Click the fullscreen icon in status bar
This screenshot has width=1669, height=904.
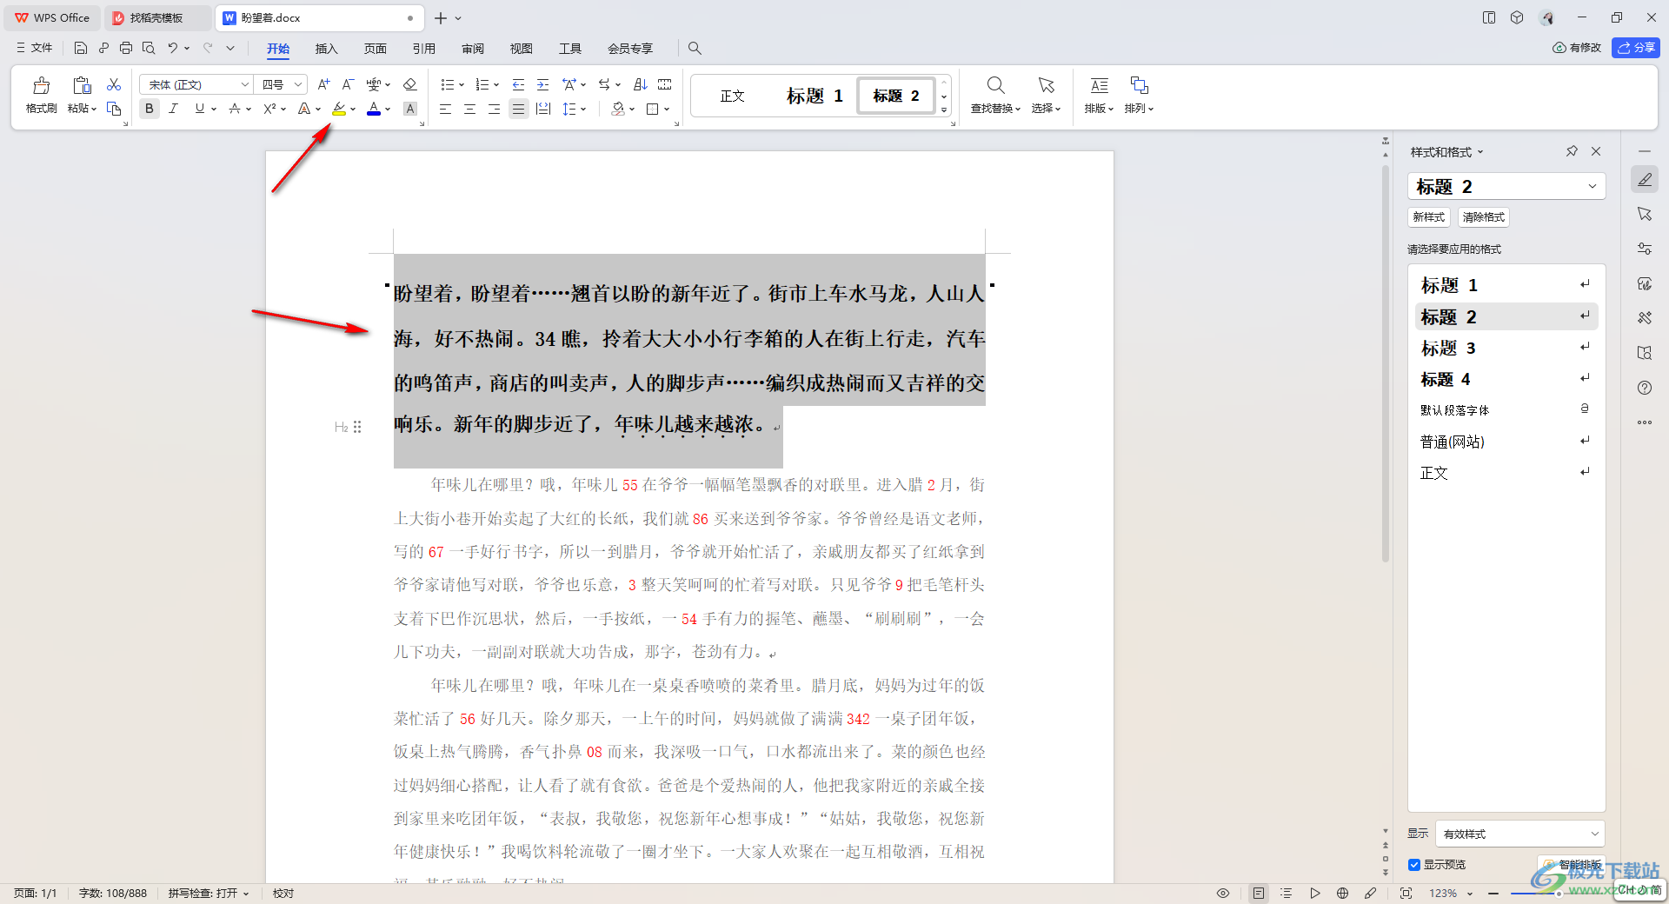1406,893
